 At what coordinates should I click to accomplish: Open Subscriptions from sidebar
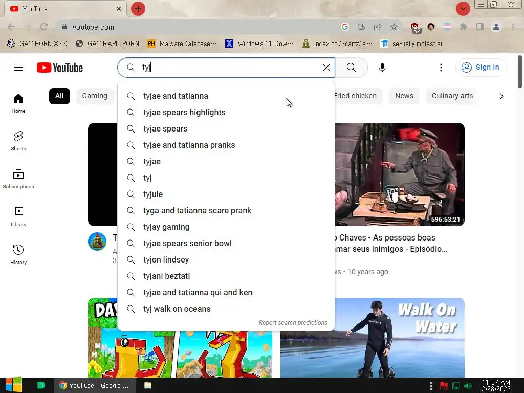18,179
